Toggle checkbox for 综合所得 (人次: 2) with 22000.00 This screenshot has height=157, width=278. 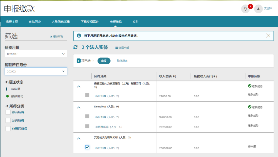tap(87, 95)
